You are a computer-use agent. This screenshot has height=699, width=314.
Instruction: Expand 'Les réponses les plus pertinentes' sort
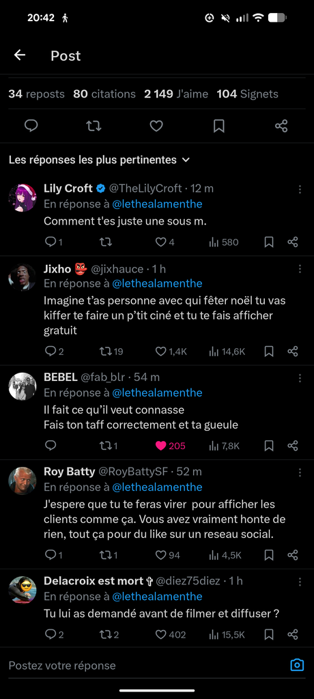[100, 160]
